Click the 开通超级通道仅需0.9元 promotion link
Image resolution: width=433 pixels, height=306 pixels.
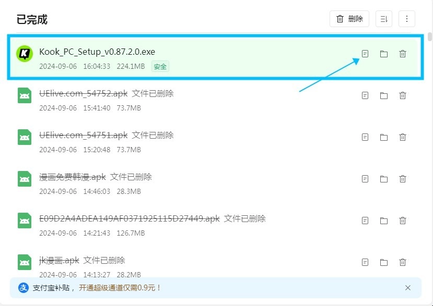click(120, 288)
